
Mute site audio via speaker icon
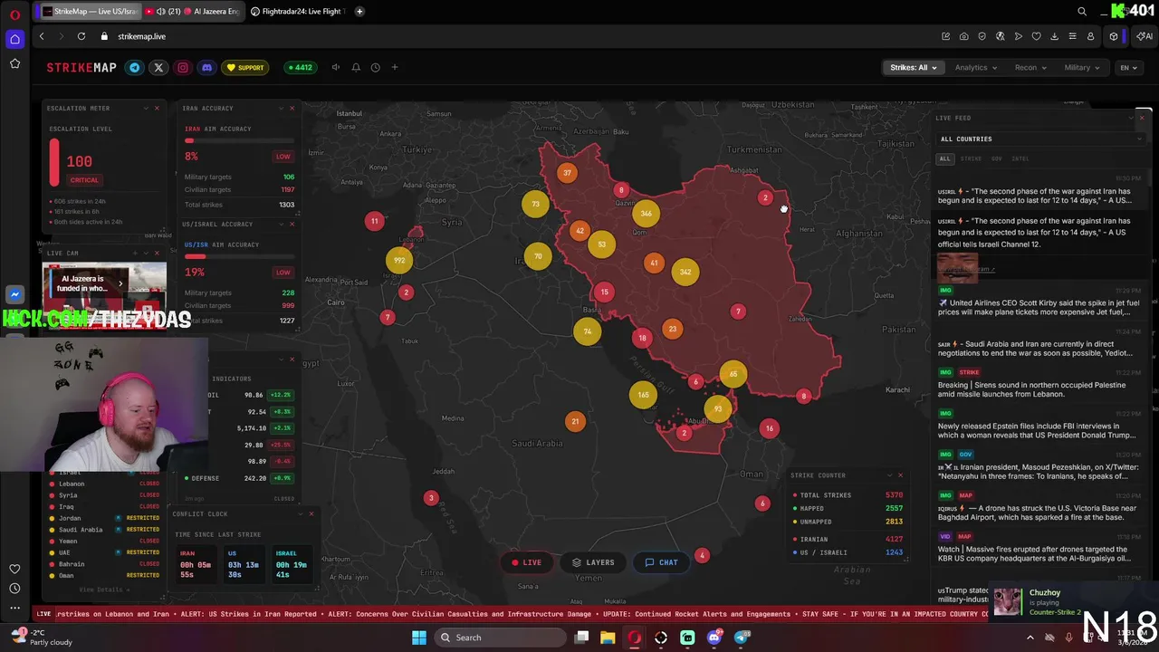click(x=336, y=67)
